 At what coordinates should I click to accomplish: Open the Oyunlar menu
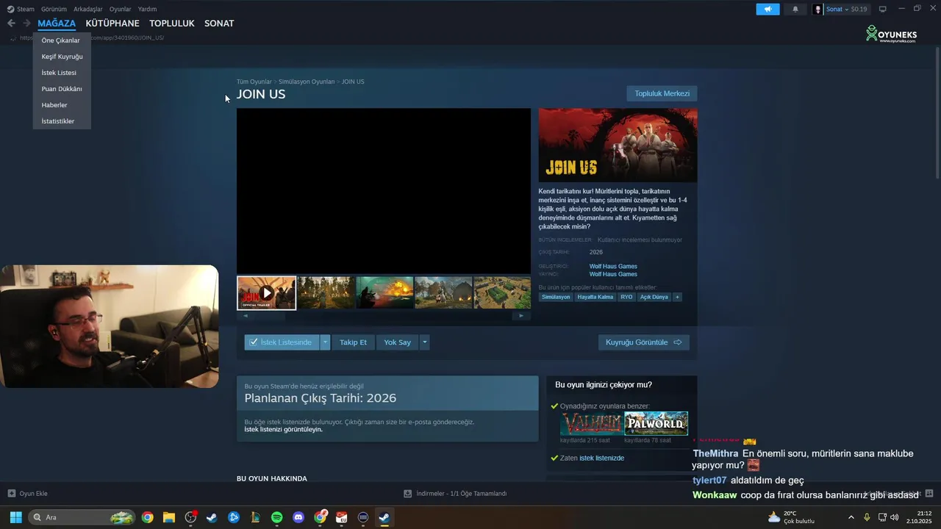click(x=121, y=9)
